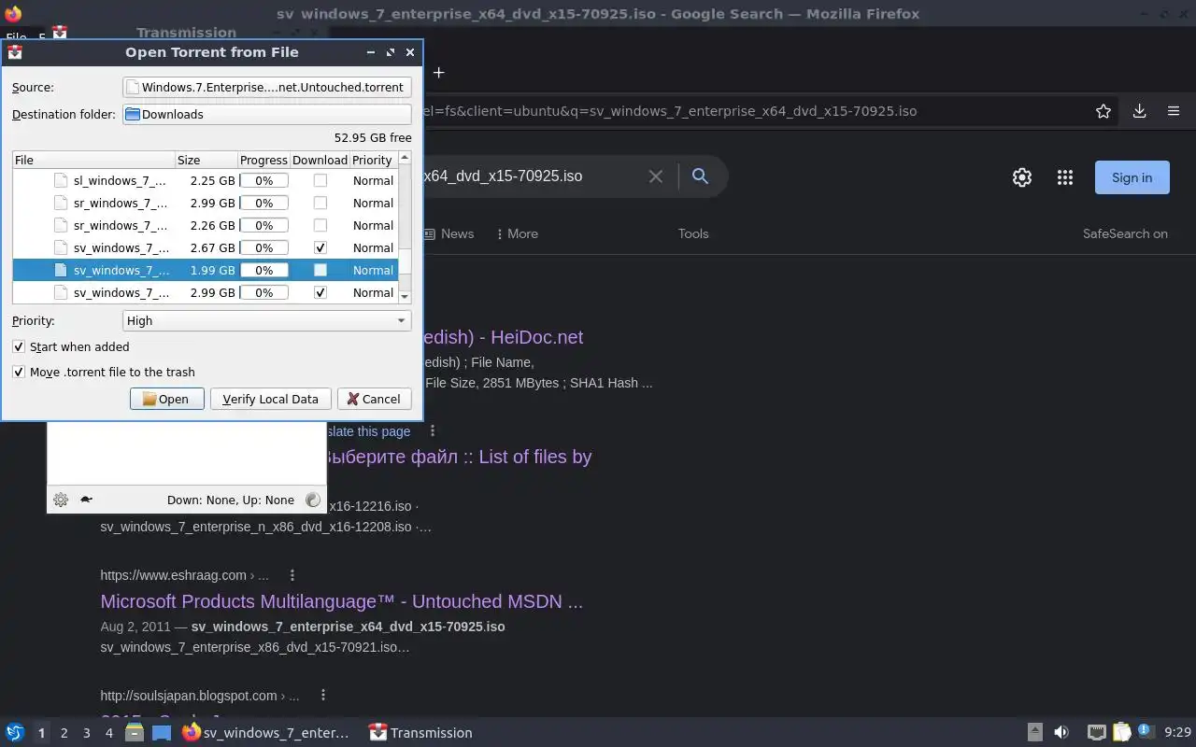Uncheck download for sv_windows_7 2.99 GB file
Viewport: 1196px width, 747px height.
pyautogui.click(x=320, y=292)
